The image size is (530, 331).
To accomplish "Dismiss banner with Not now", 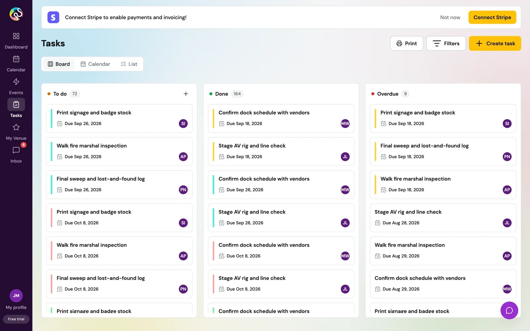I will (450, 17).
